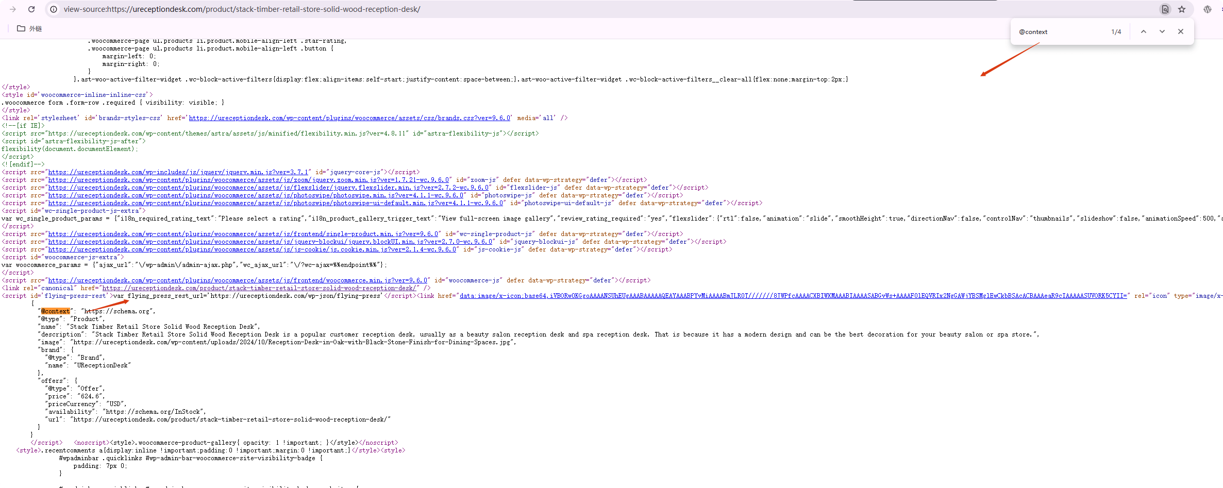Click the flexibility(document.documentElement) line
Screen dimensions: 1223x488
pyautogui.click(x=70, y=149)
